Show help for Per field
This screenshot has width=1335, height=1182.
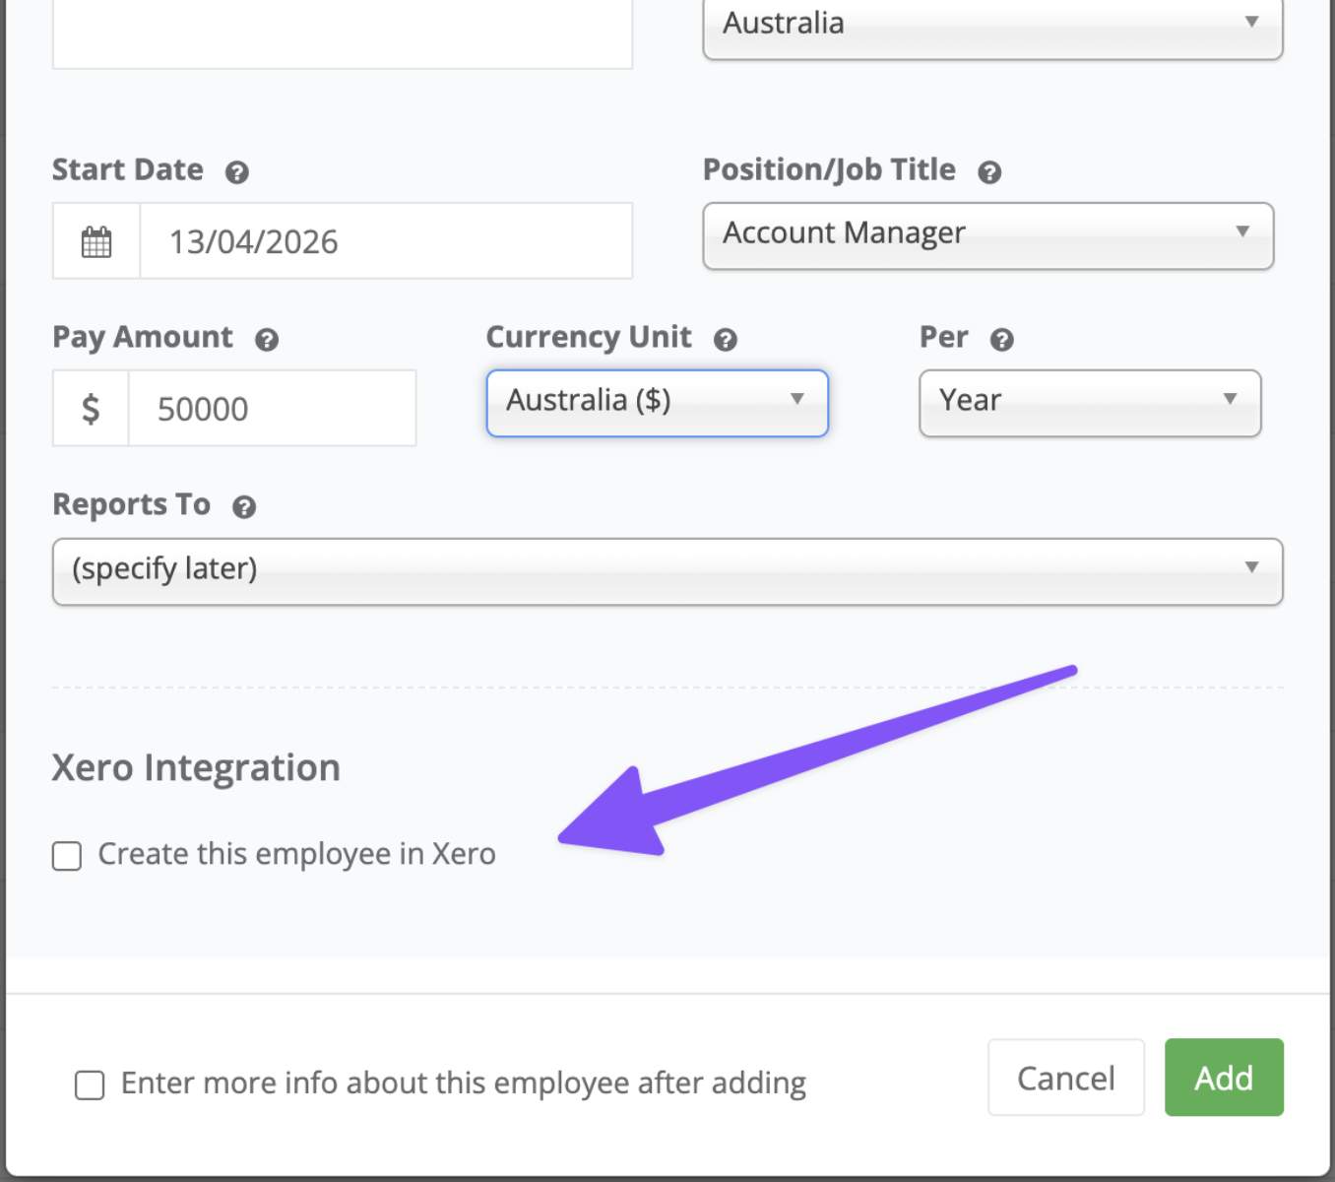tap(1002, 340)
